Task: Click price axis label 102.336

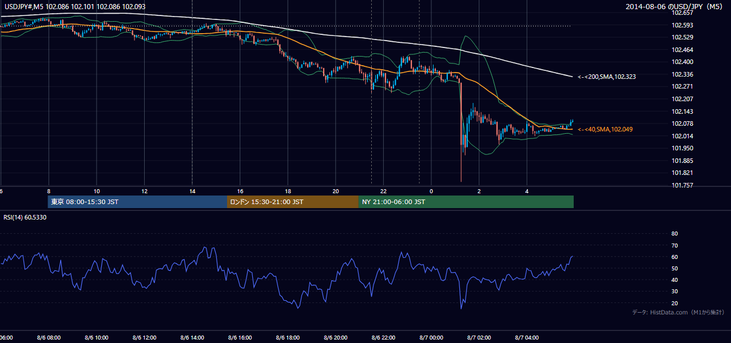Action: (x=681, y=74)
